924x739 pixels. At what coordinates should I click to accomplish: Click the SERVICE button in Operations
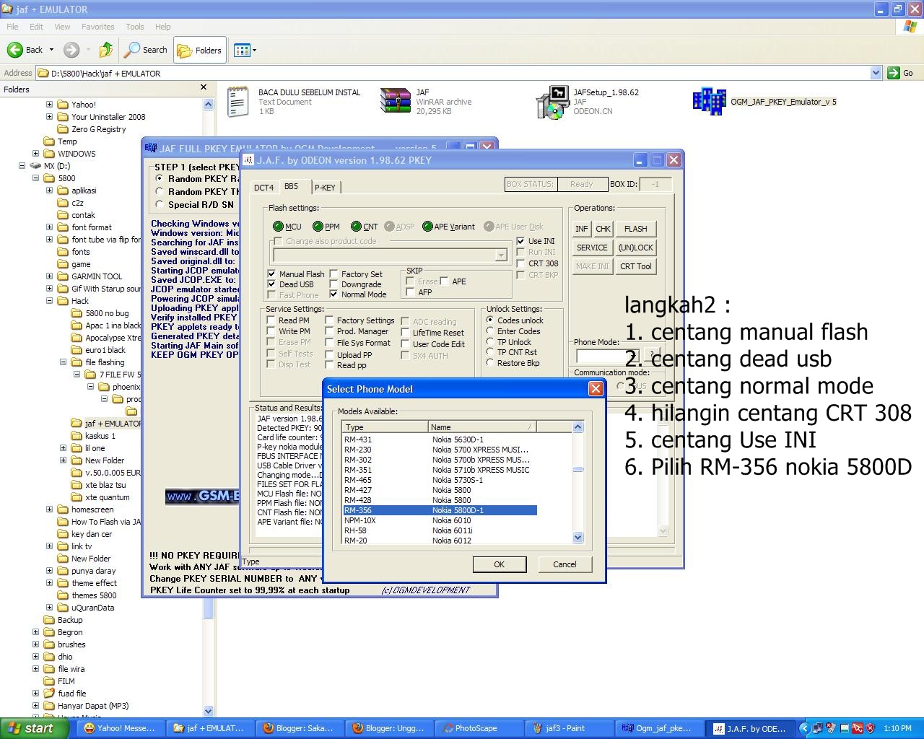pyautogui.click(x=593, y=248)
